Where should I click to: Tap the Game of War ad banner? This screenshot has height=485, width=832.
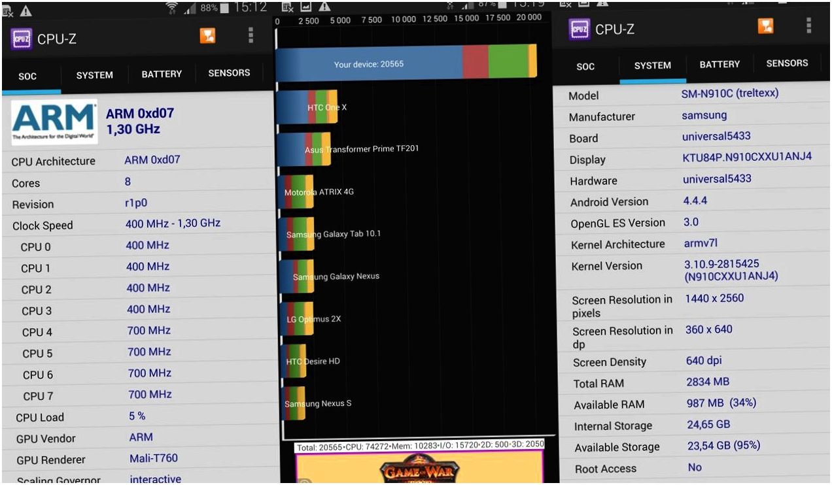pos(419,468)
